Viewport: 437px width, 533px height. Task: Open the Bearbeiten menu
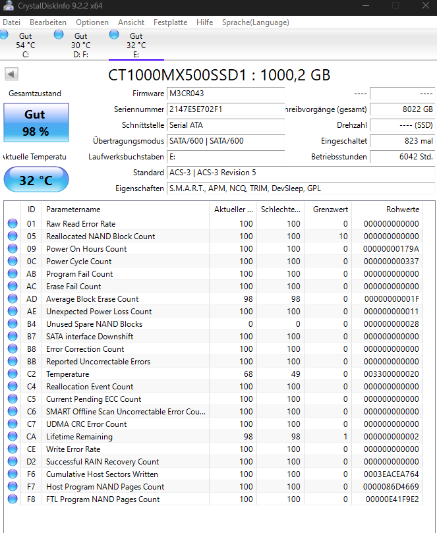(x=48, y=22)
